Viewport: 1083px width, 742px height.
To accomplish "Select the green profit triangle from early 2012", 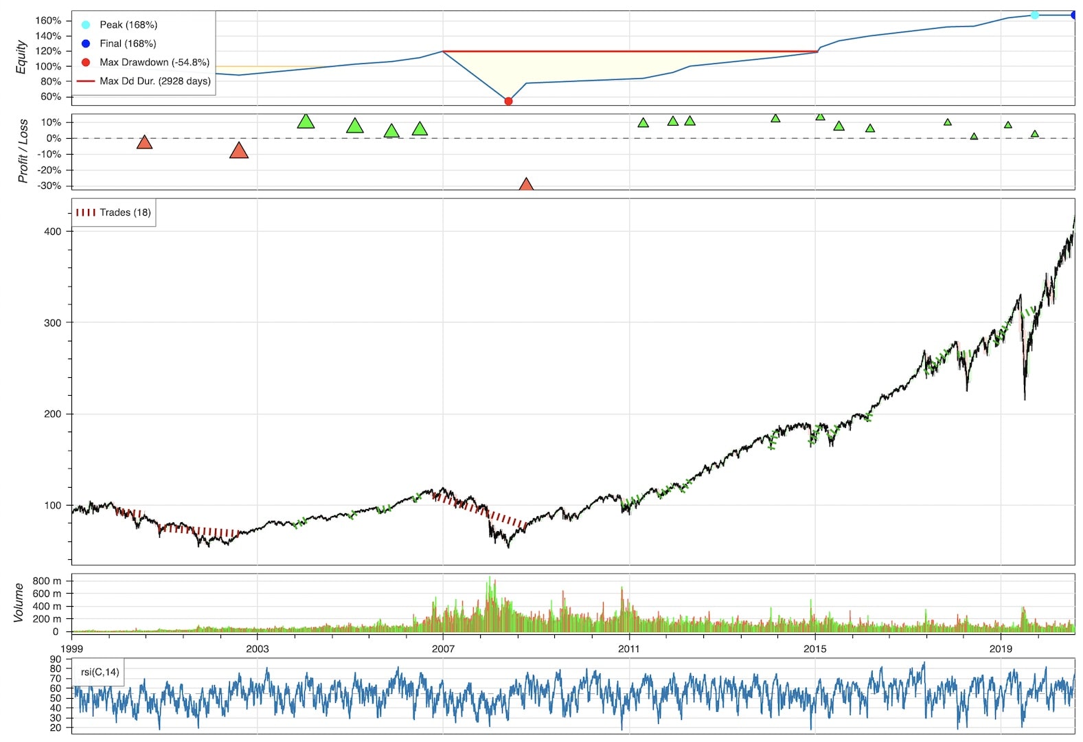I will [689, 121].
